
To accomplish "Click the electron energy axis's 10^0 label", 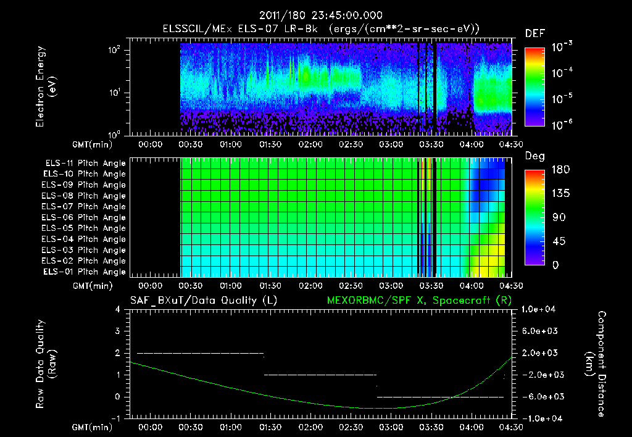I will (114, 135).
